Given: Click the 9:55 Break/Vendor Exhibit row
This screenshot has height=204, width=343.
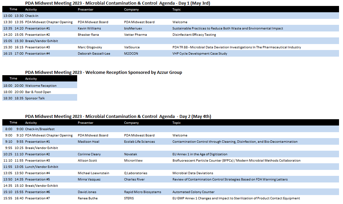Looking at the screenshot, I should [x=171, y=148].
